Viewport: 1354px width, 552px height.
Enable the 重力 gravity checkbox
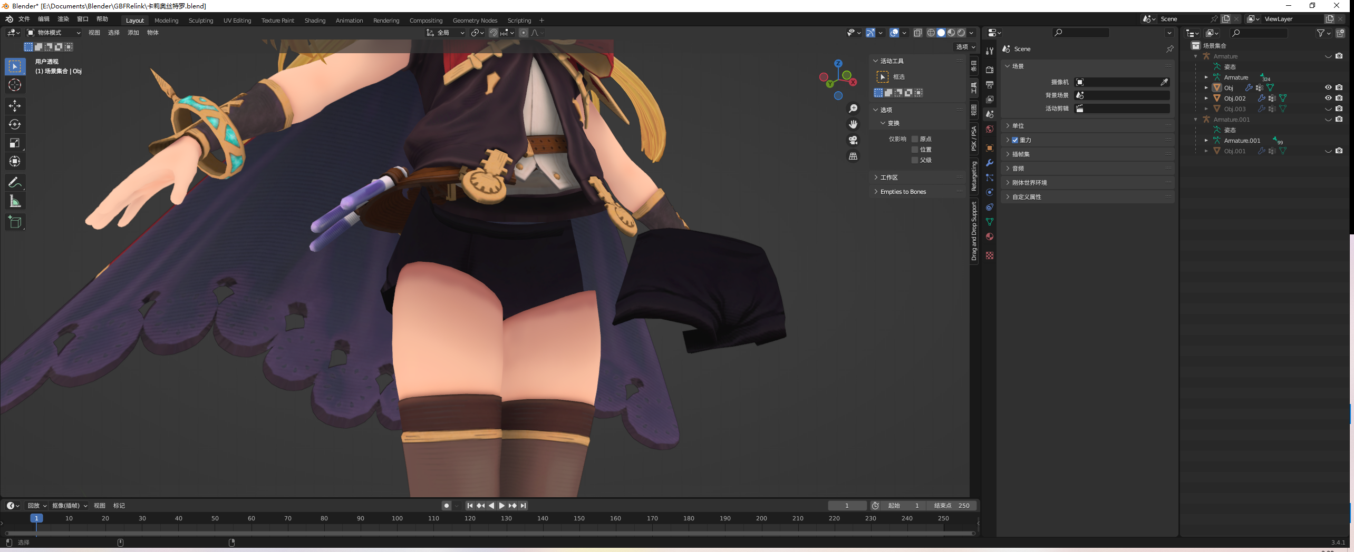(x=1015, y=140)
